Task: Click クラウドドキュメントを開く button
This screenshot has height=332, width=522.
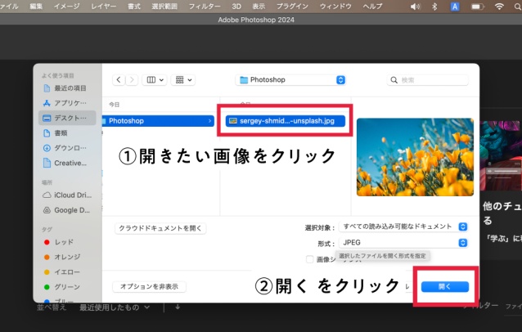Action: coord(160,228)
